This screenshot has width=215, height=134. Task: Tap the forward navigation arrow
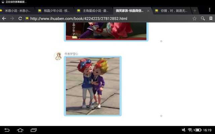(x=12, y=18)
